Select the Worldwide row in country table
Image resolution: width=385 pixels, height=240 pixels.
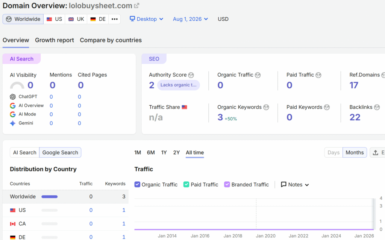(65, 196)
